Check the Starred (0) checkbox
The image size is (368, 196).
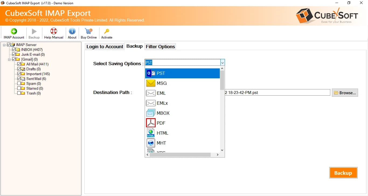click(x=19, y=88)
